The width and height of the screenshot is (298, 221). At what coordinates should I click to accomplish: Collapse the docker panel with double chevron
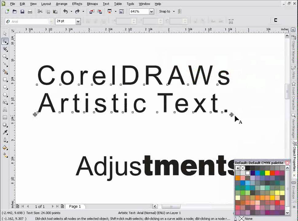point(293,30)
